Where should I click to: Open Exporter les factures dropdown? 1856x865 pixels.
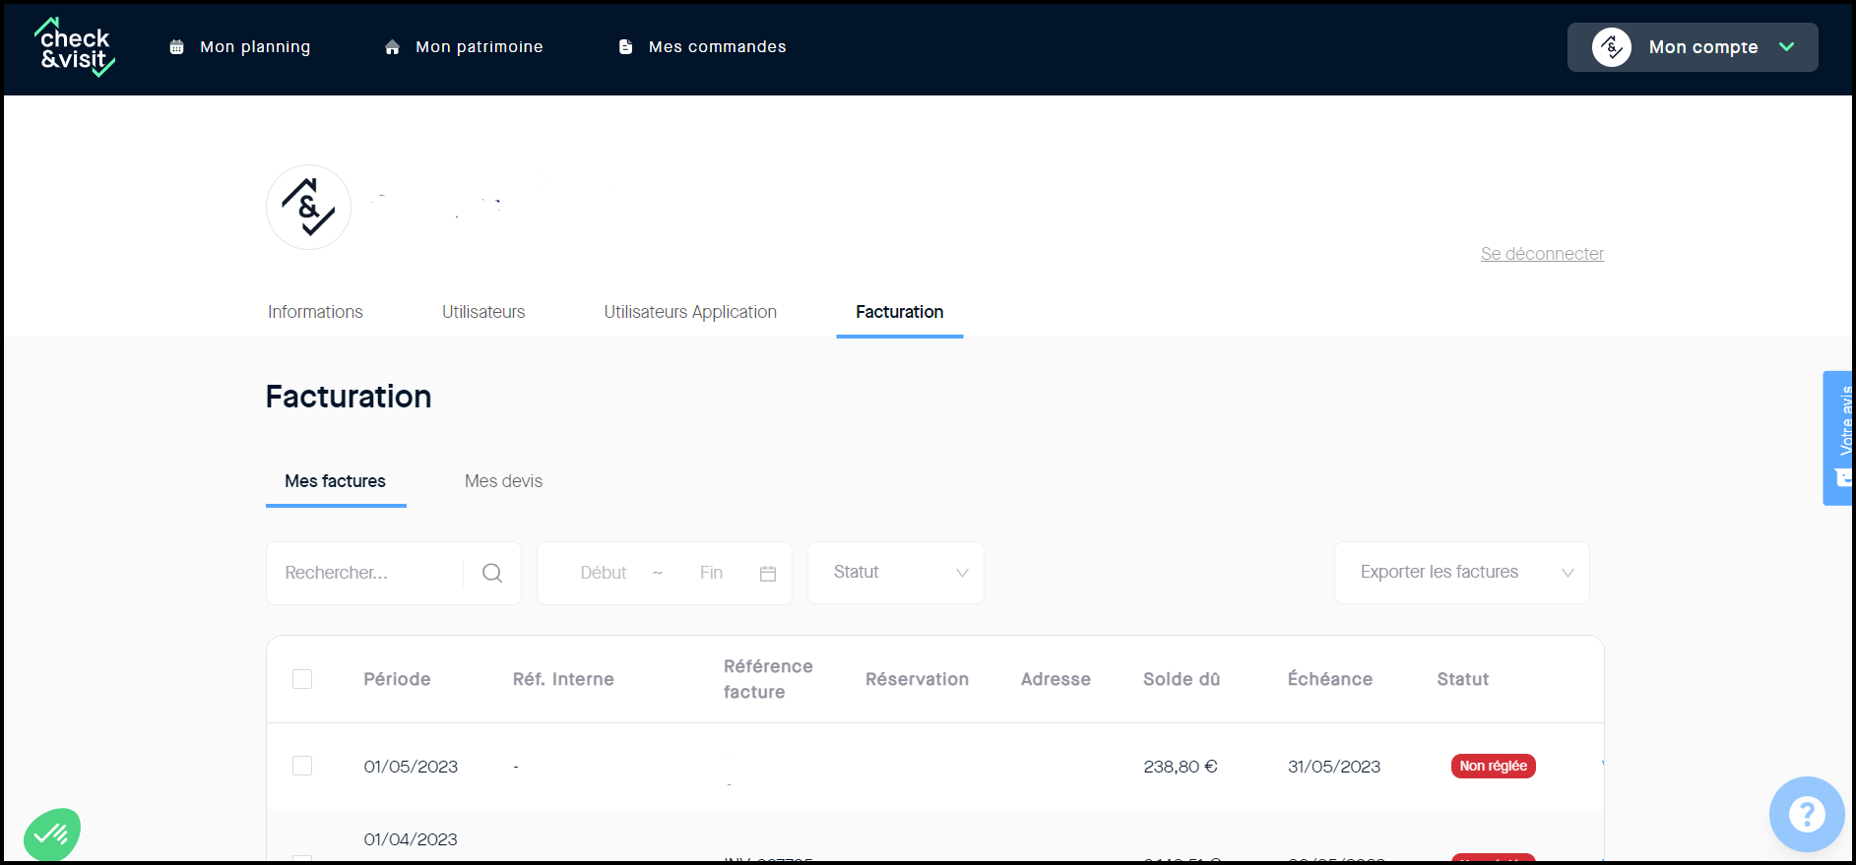pyautogui.click(x=1461, y=573)
